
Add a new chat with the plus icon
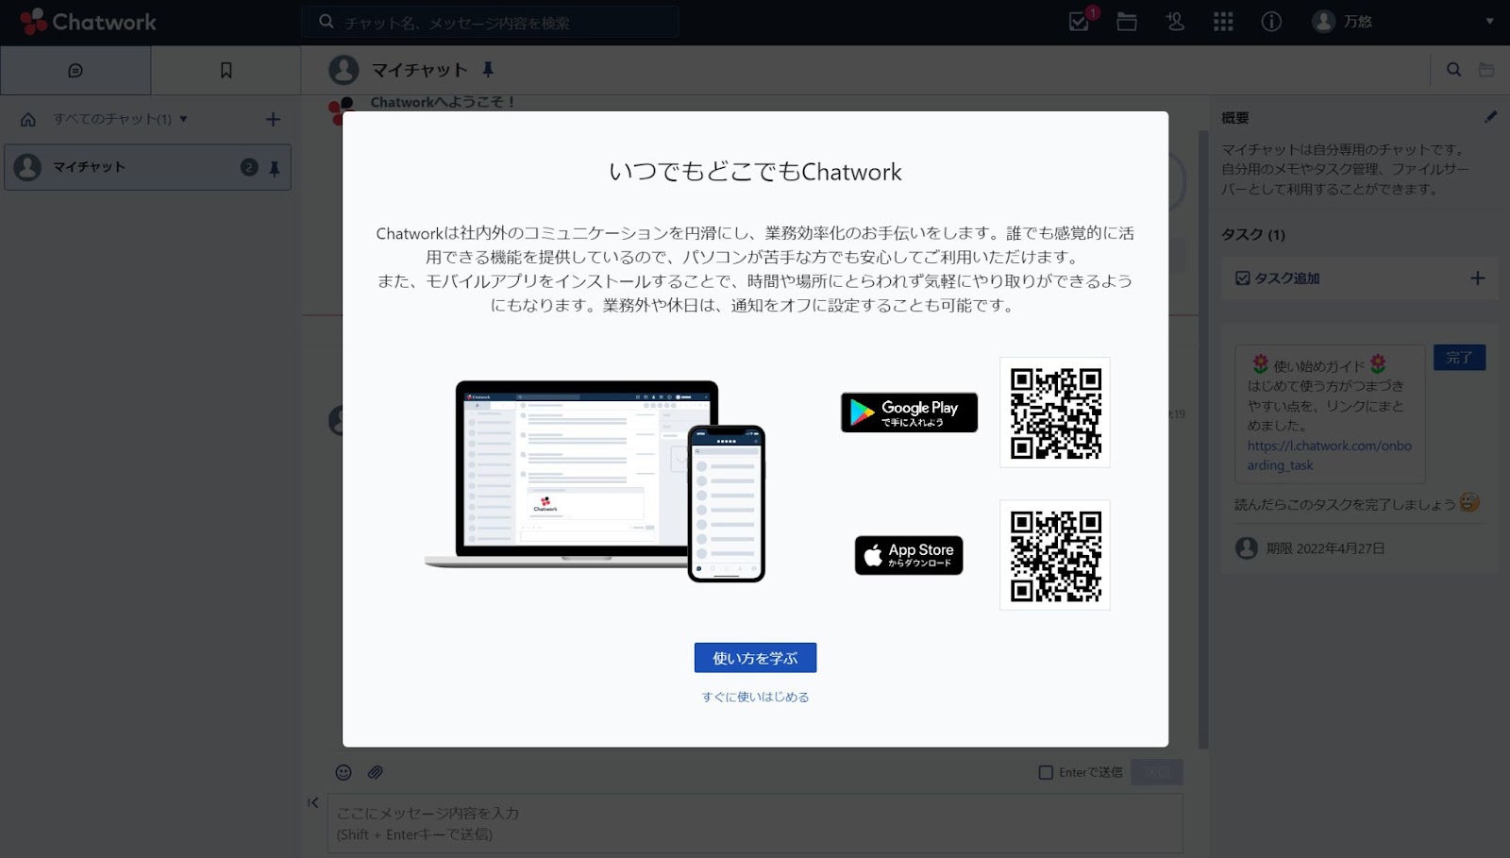(273, 119)
